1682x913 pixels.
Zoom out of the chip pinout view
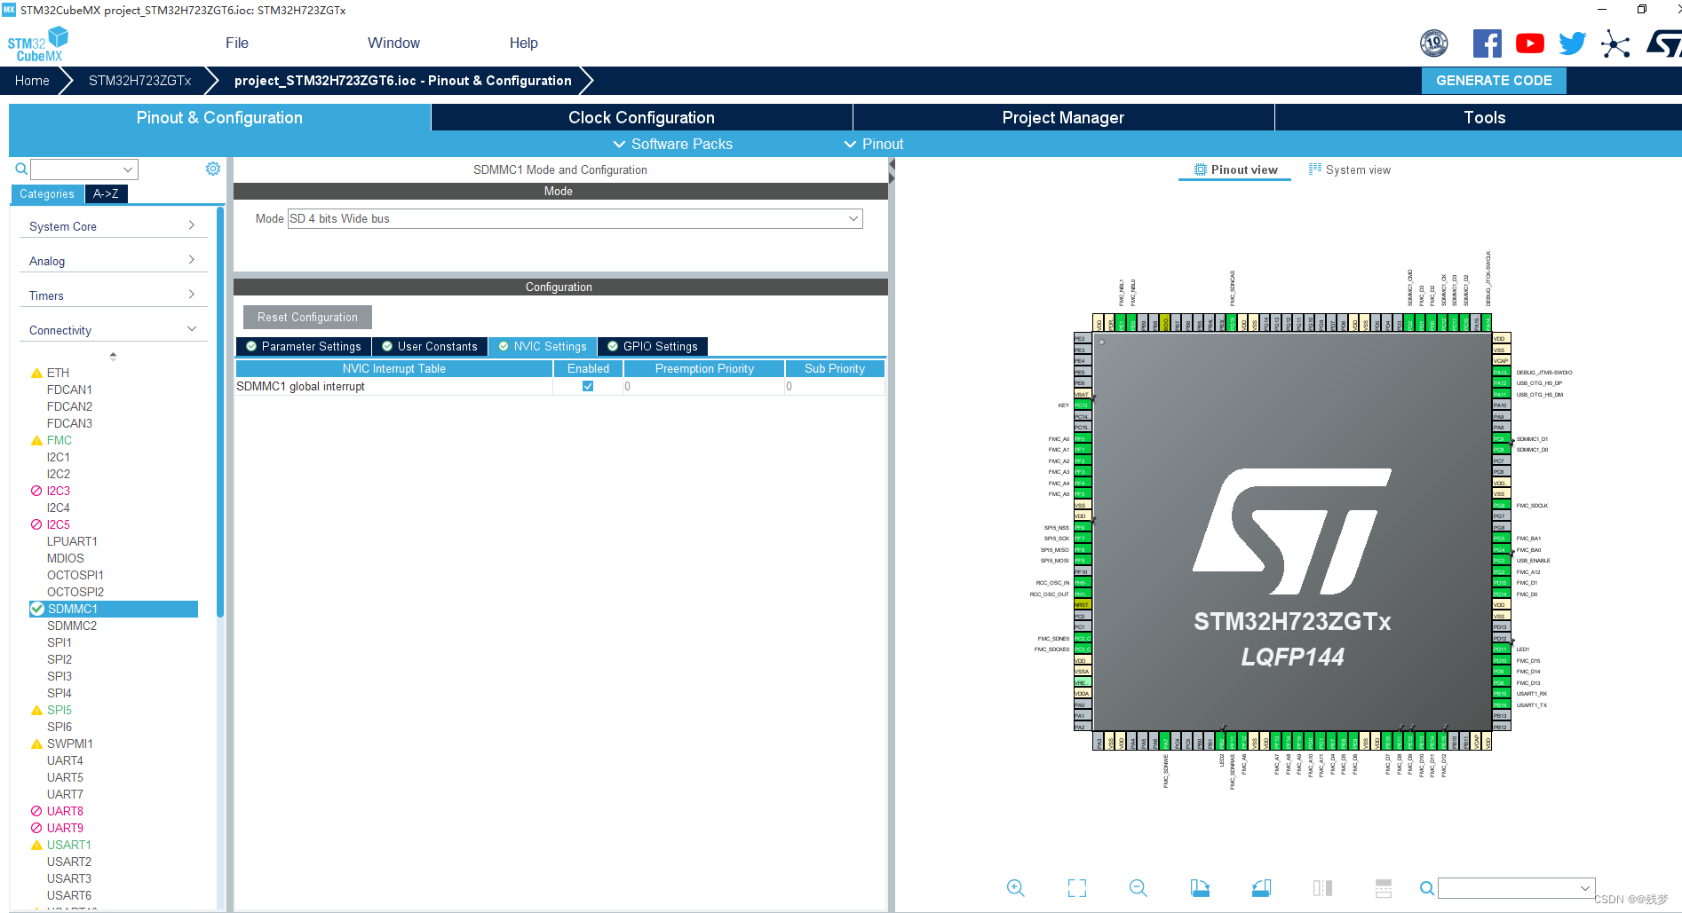[1138, 888]
